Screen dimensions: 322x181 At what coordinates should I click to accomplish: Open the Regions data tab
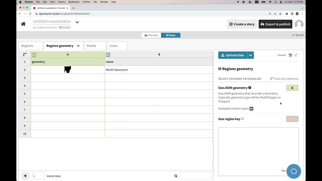[31, 46]
